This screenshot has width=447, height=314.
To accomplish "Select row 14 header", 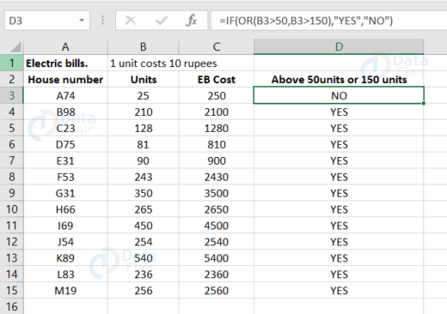I will (12, 275).
